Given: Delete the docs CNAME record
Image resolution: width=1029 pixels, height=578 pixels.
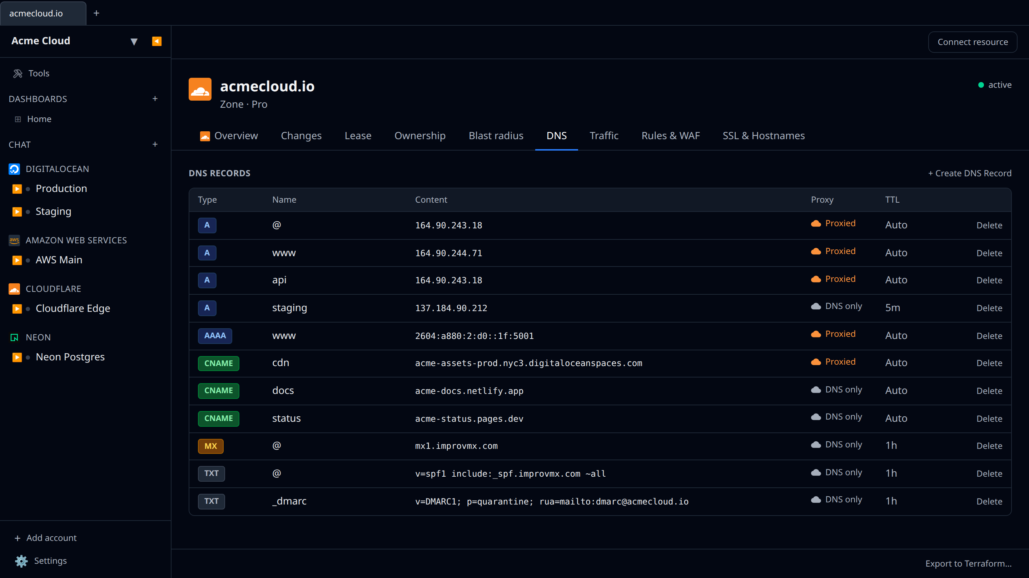Looking at the screenshot, I should [989, 391].
